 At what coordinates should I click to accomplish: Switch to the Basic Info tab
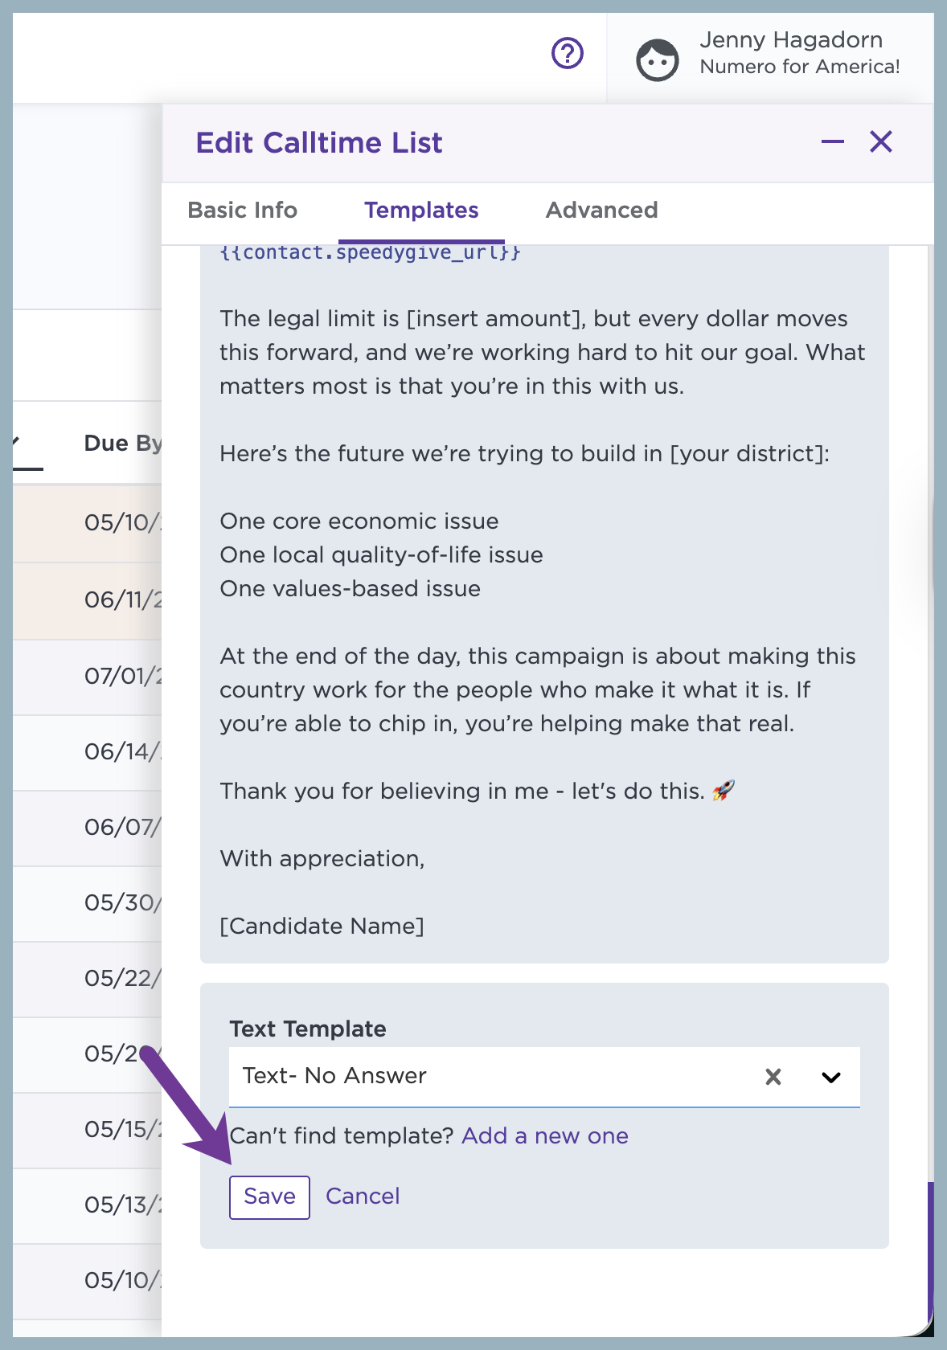click(242, 211)
